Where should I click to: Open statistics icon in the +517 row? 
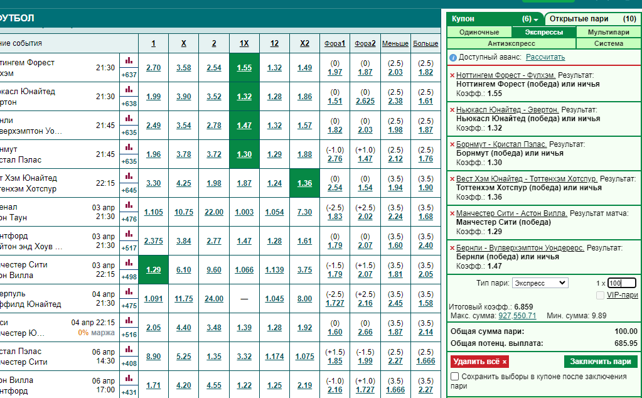(129, 234)
